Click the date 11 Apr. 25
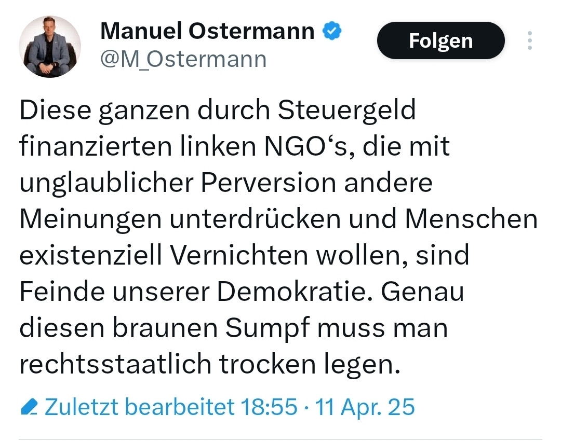Image resolution: width=561 pixels, height=442 pixels. (365, 407)
